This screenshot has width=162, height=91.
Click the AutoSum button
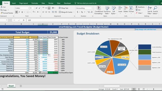[x=140, y=7]
